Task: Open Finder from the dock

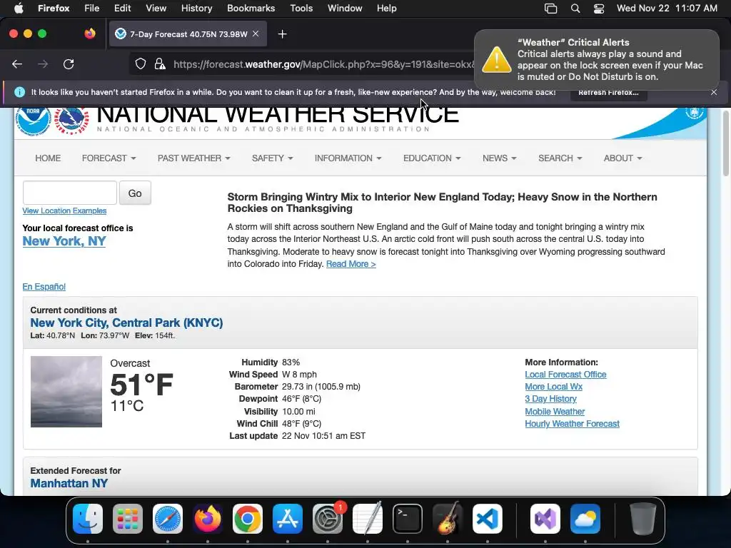Action: pyautogui.click(x=88, y=519)
